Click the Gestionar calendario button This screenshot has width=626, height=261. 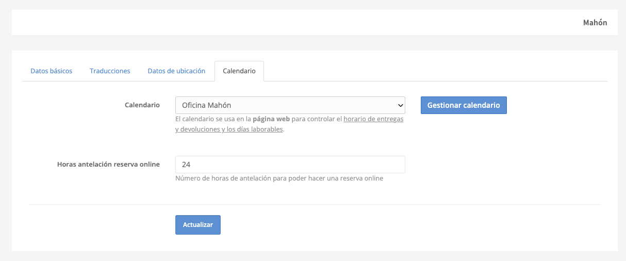[464, 105]
